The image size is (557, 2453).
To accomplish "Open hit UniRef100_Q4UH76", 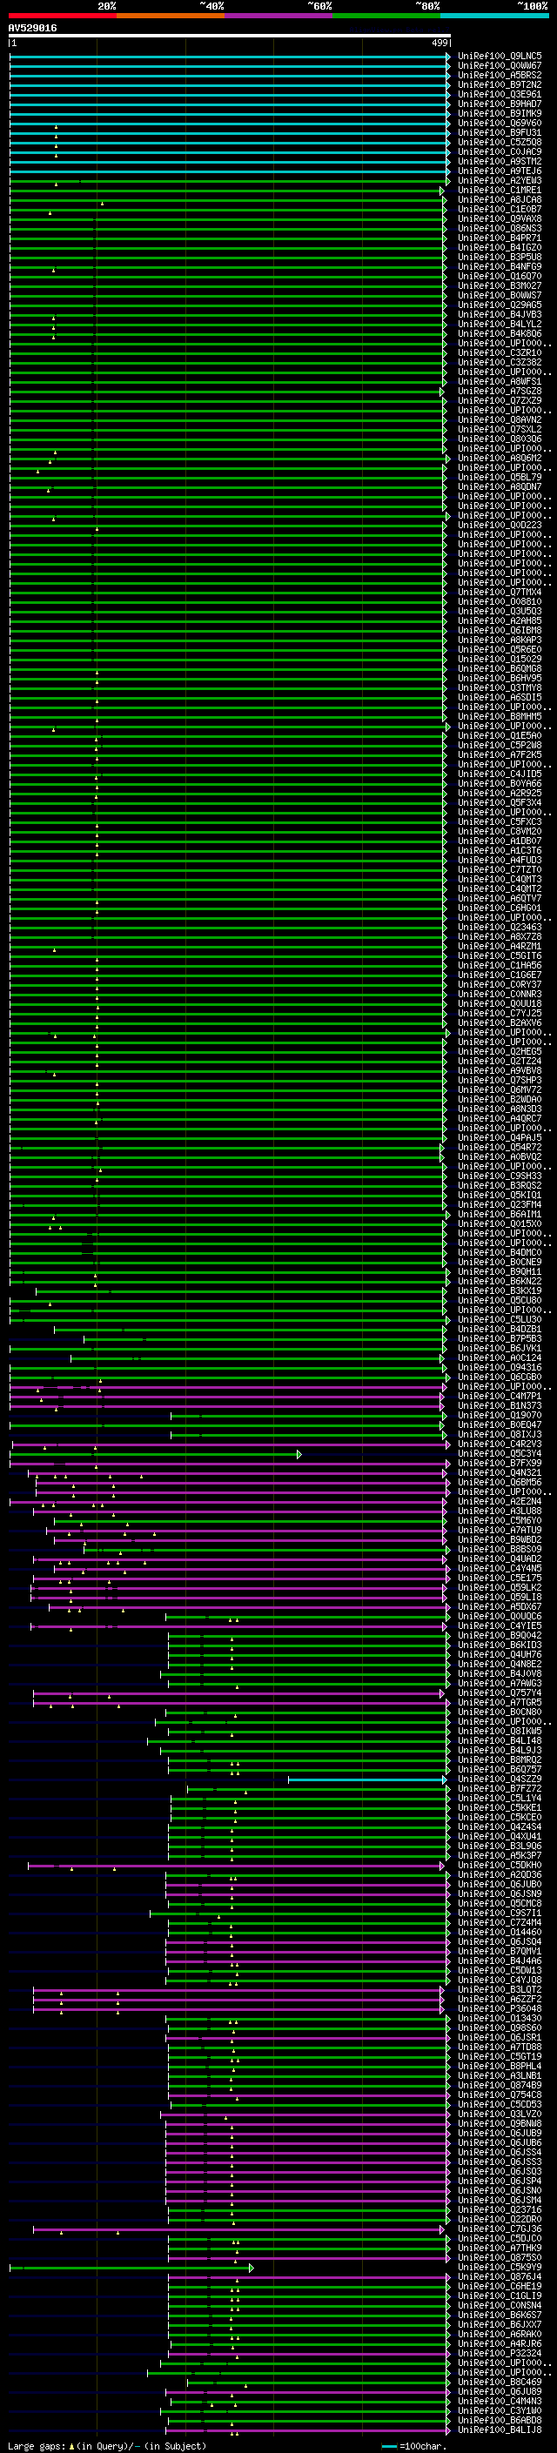I will click(x=500, y=1654).
